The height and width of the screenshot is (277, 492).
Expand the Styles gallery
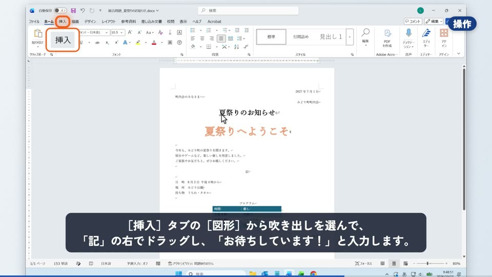350,37
